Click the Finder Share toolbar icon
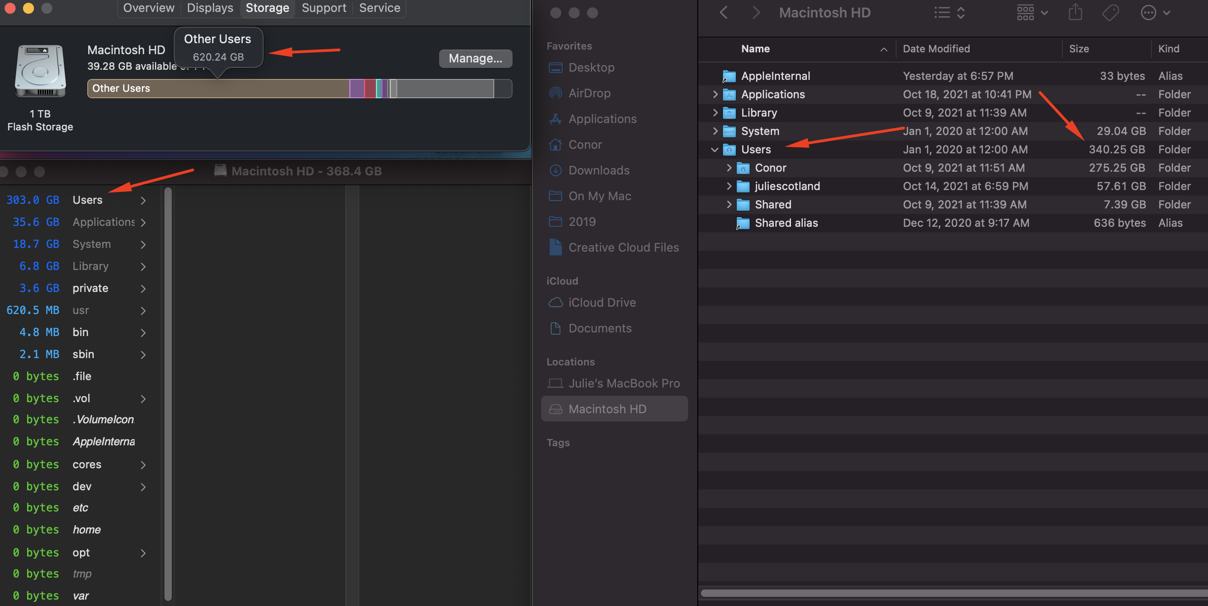The image size is (1208, 606). [1075, 13]
